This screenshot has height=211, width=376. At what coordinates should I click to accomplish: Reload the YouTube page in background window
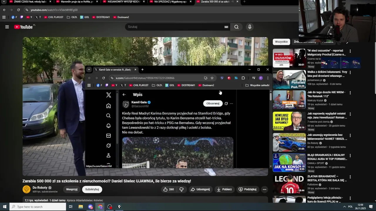(x=18, y=10)
